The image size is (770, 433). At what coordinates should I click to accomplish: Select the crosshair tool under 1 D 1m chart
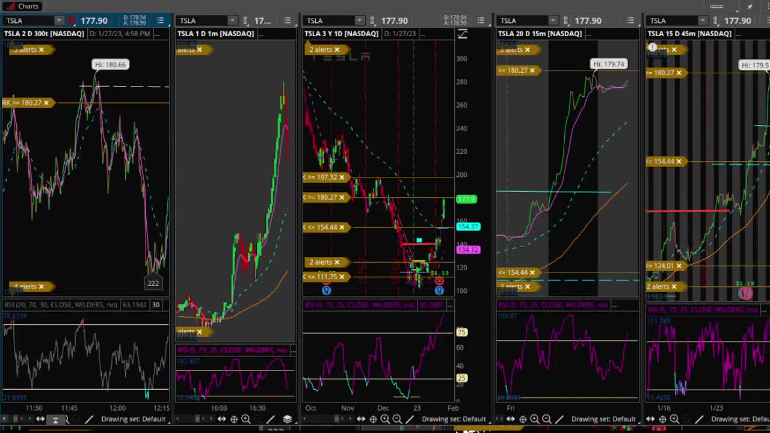(234, 419)
